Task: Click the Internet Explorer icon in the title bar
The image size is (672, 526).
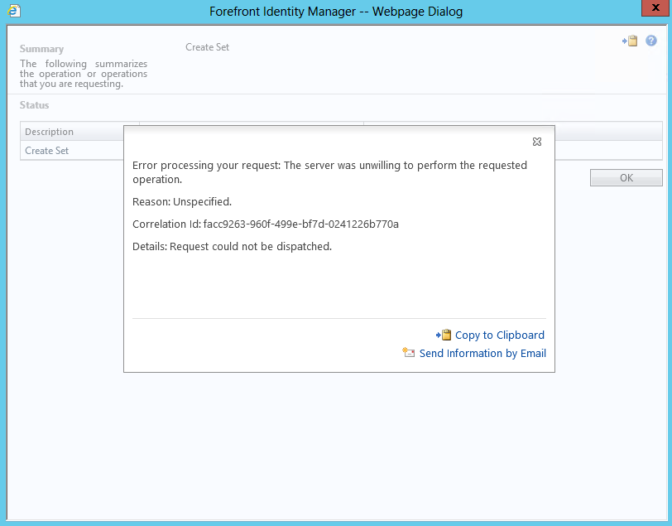Action: click(x=14, y=11)
